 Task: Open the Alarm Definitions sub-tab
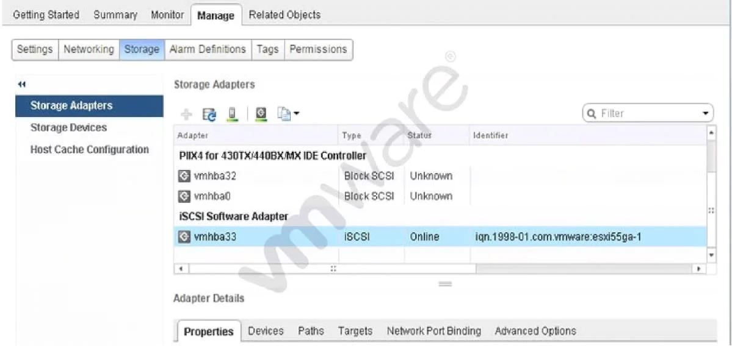(208, 49)
